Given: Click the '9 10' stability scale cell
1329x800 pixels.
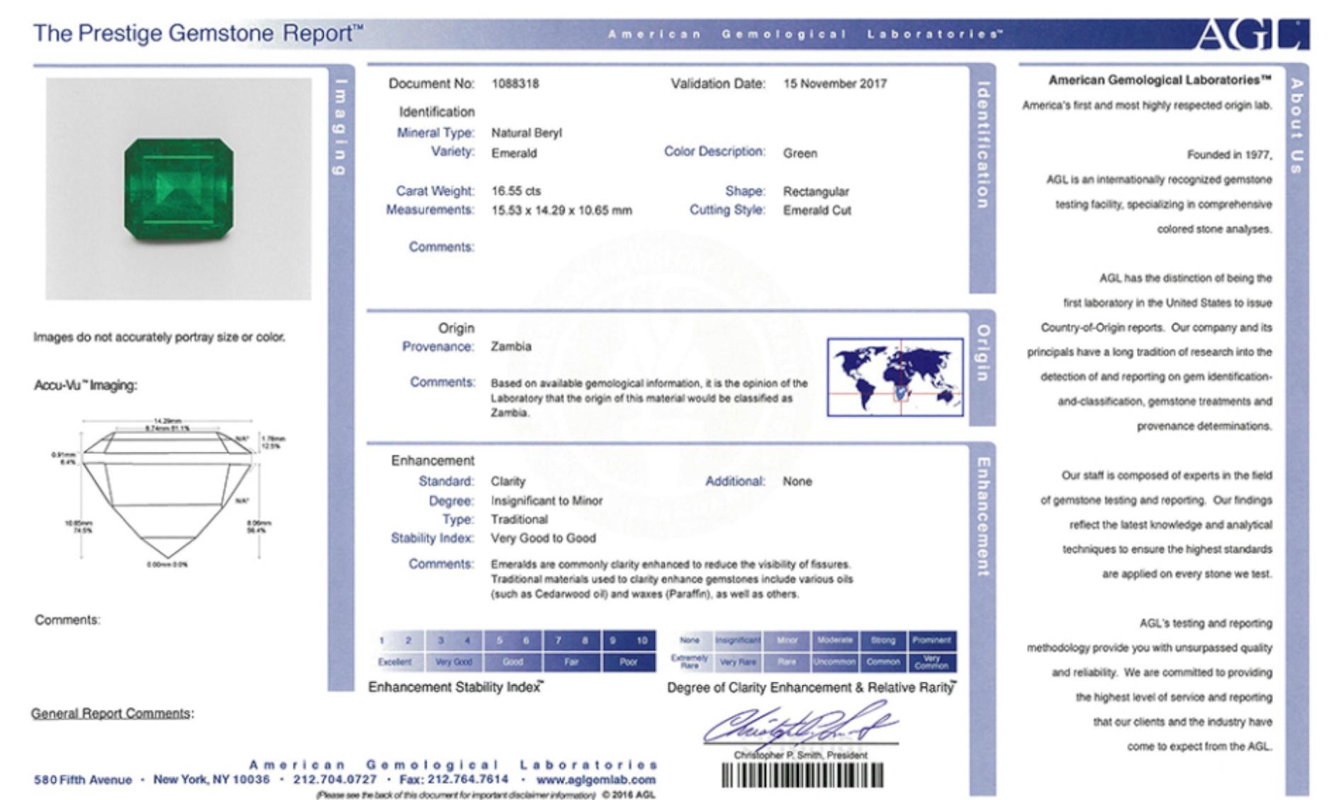Looking at the screenshot, I should point(629,640).
